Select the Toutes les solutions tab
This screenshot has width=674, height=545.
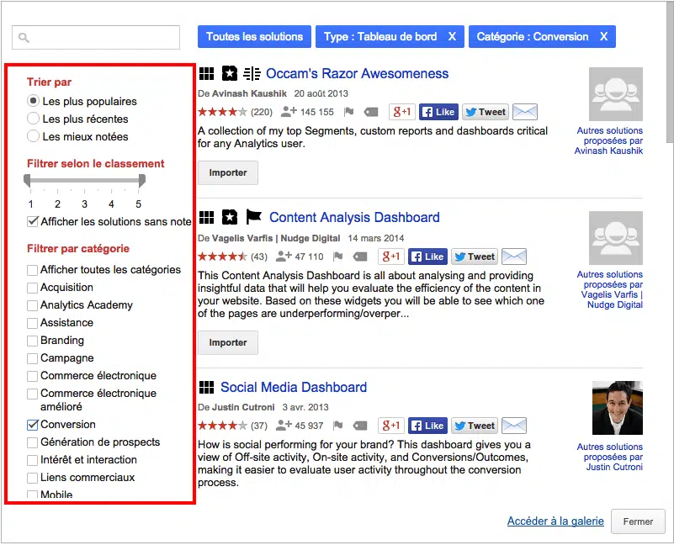(254, 37)
